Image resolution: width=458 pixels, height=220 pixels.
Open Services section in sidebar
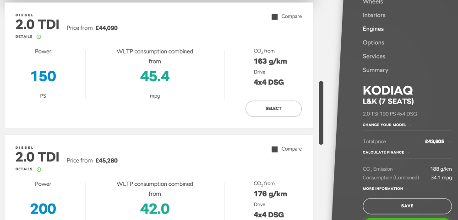click(x=374, y=56)
